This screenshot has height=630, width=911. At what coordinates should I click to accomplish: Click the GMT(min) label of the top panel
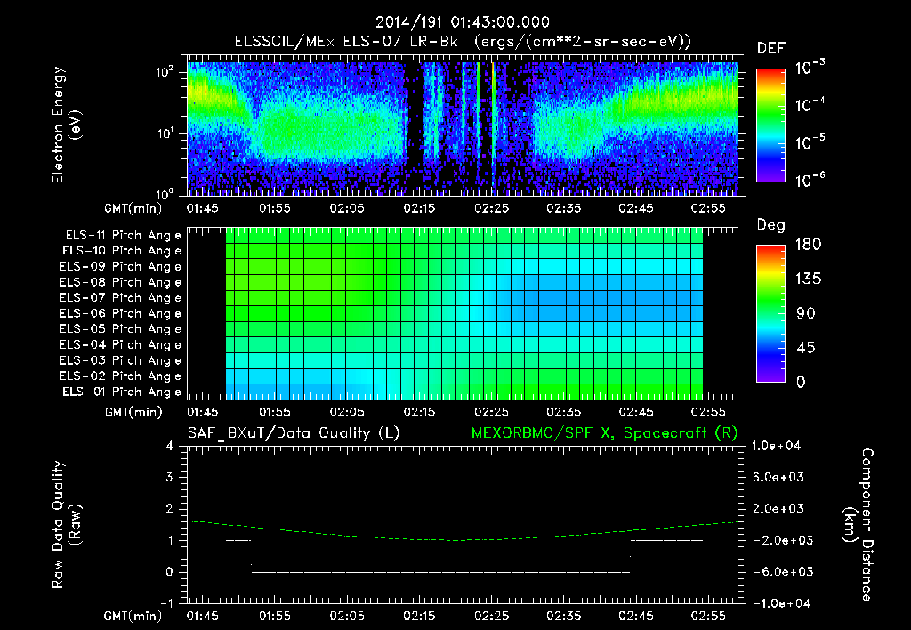pos(133,208)
